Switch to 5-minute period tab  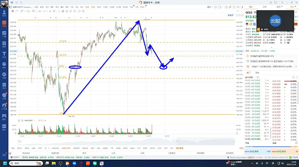(x=82, y=7)
